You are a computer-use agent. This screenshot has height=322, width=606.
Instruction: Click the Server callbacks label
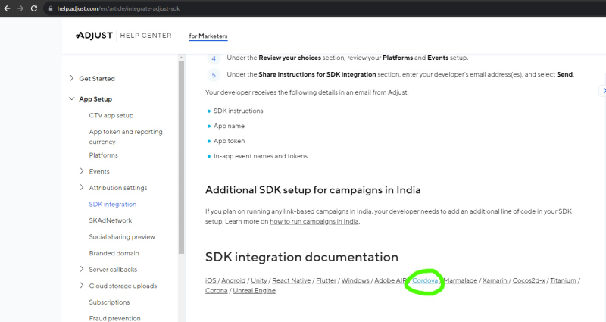pyautogui.click(x=113, y=269)
